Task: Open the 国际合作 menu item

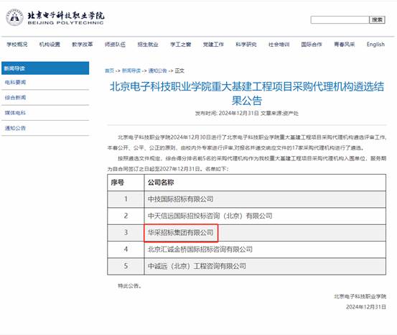Action: [x=312, y=45]
